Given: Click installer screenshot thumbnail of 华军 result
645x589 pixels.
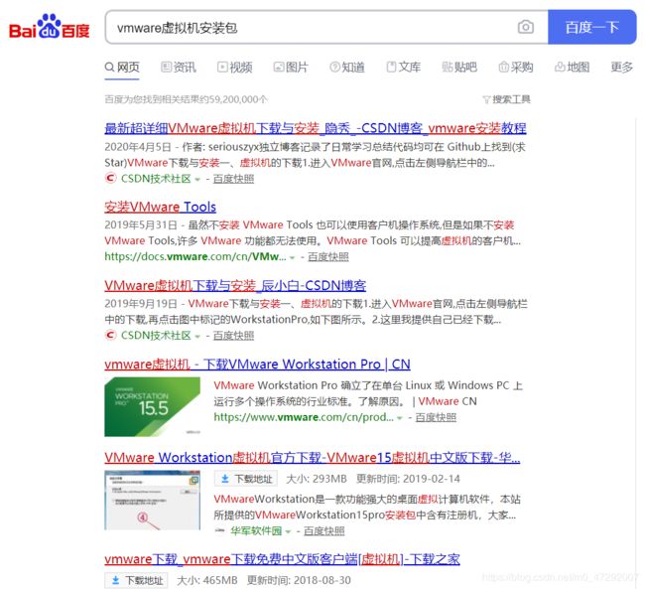Looking at the screenshot, I should pos(152,500).
